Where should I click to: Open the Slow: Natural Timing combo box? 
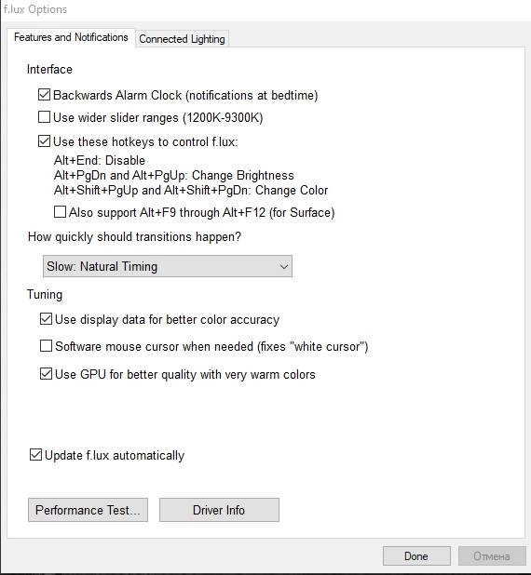pos(168,266)
